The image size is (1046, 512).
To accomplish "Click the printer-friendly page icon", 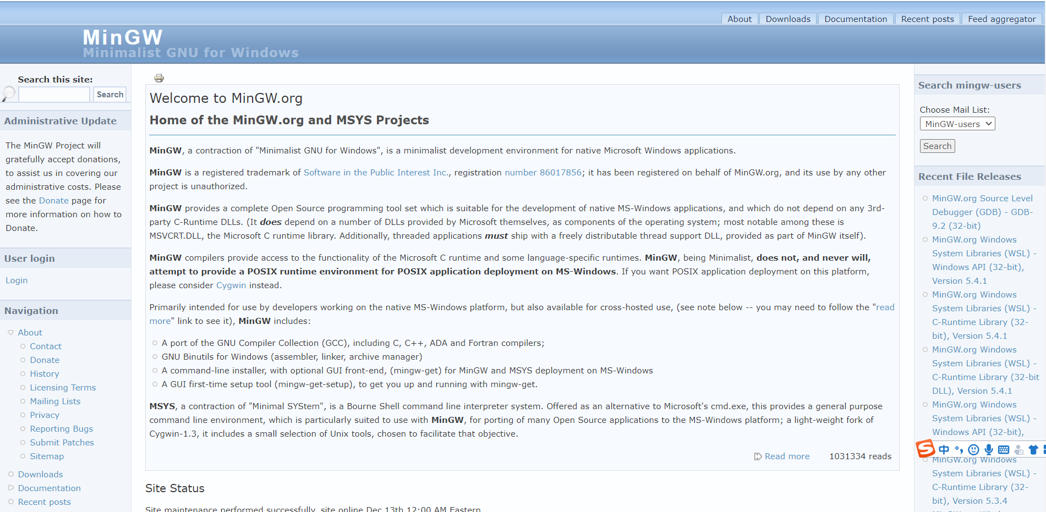I will pos(159,78).
